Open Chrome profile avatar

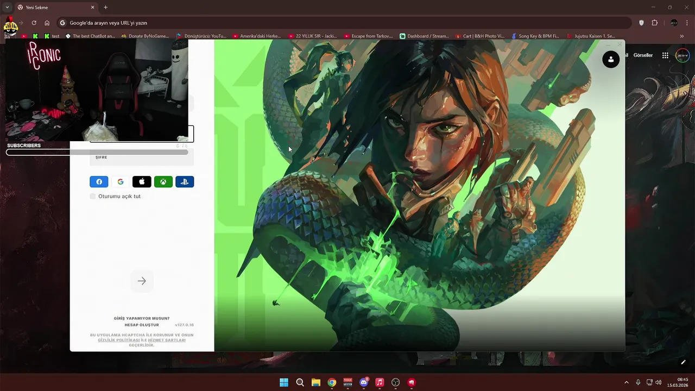tap(674, 23)
